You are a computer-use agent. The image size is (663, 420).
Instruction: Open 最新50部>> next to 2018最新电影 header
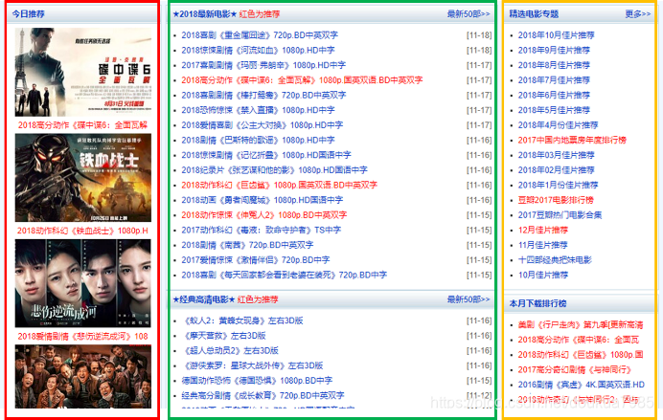[x=469, y=14]
